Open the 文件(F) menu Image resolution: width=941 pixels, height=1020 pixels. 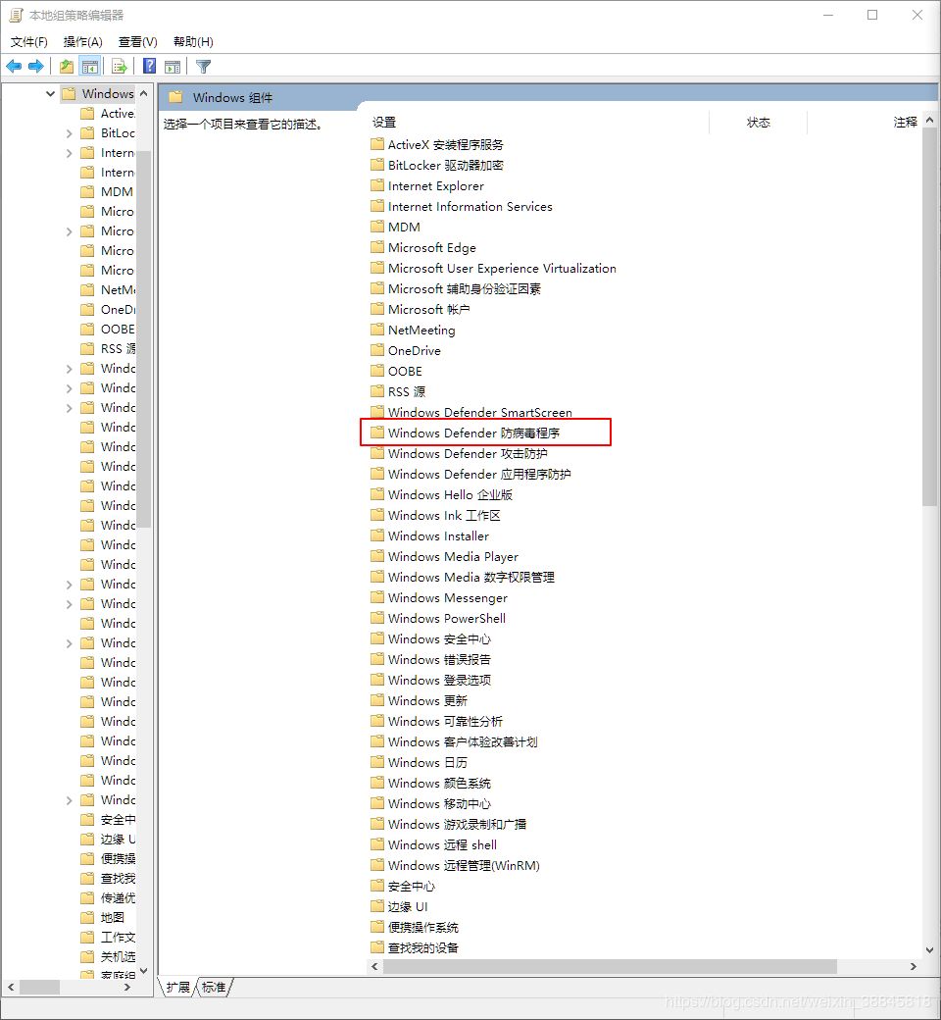click(28, 42)
